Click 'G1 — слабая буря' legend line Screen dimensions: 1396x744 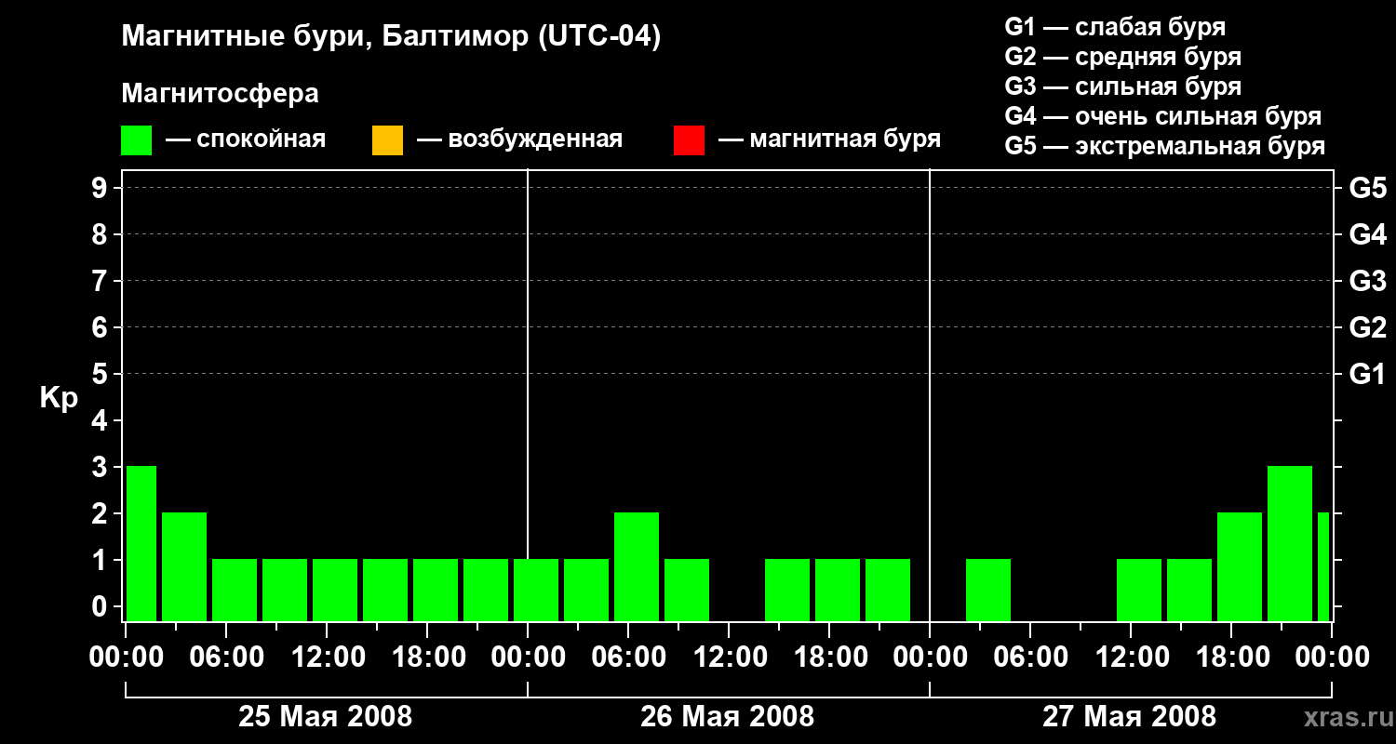click(x=1115, y=26)
